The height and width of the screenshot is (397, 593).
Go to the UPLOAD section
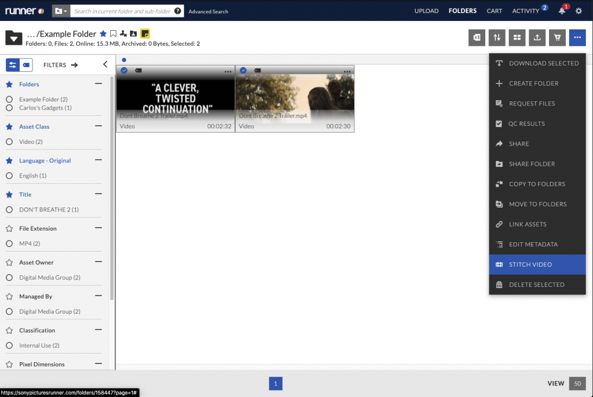[426, 11]
